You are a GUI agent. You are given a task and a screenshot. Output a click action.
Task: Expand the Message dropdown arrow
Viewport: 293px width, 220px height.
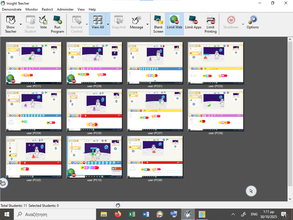click(147, 24)
